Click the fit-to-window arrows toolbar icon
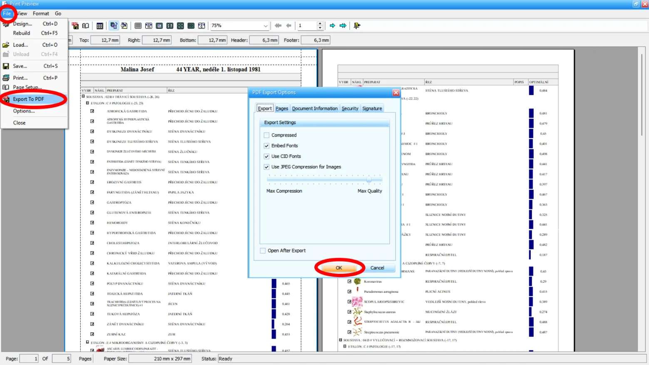Viewport: 649px width, 365px height. coord(201,26)
